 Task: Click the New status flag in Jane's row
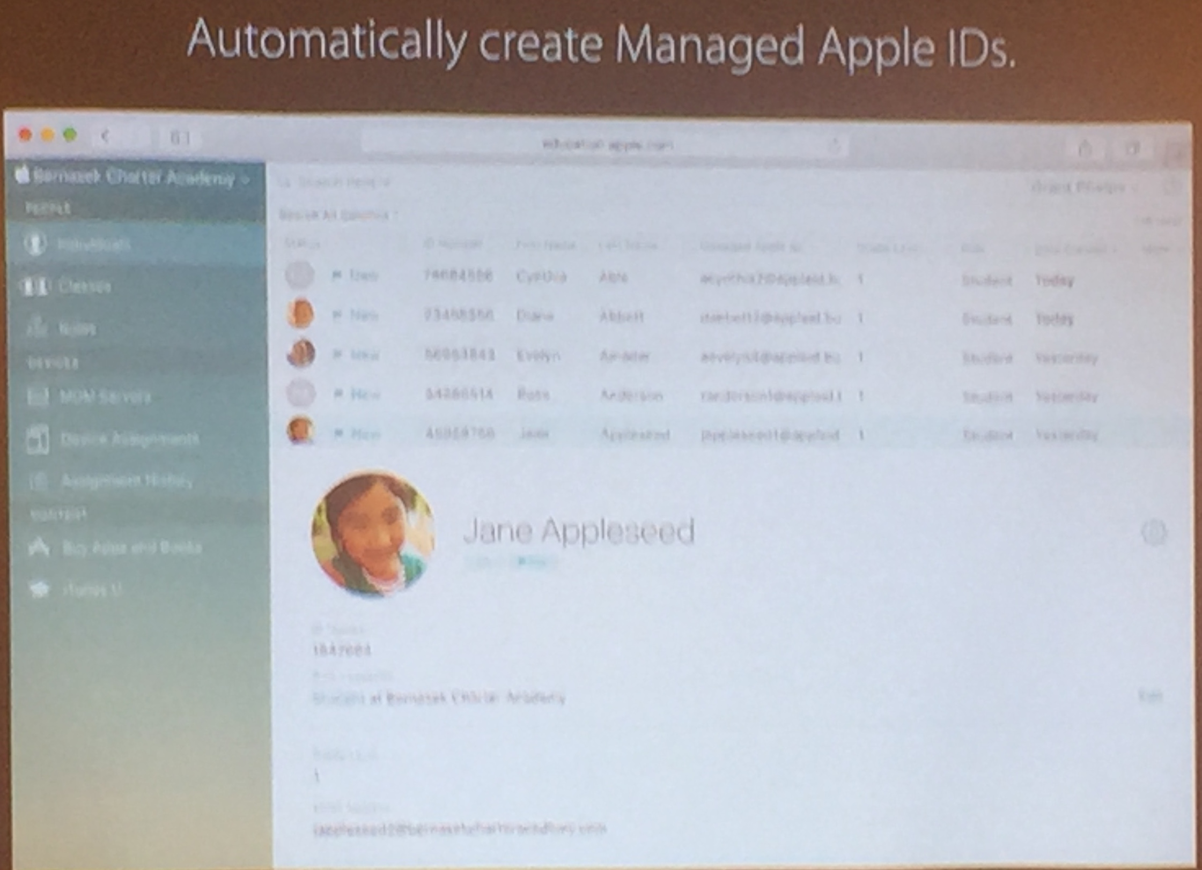coord(357,434)
